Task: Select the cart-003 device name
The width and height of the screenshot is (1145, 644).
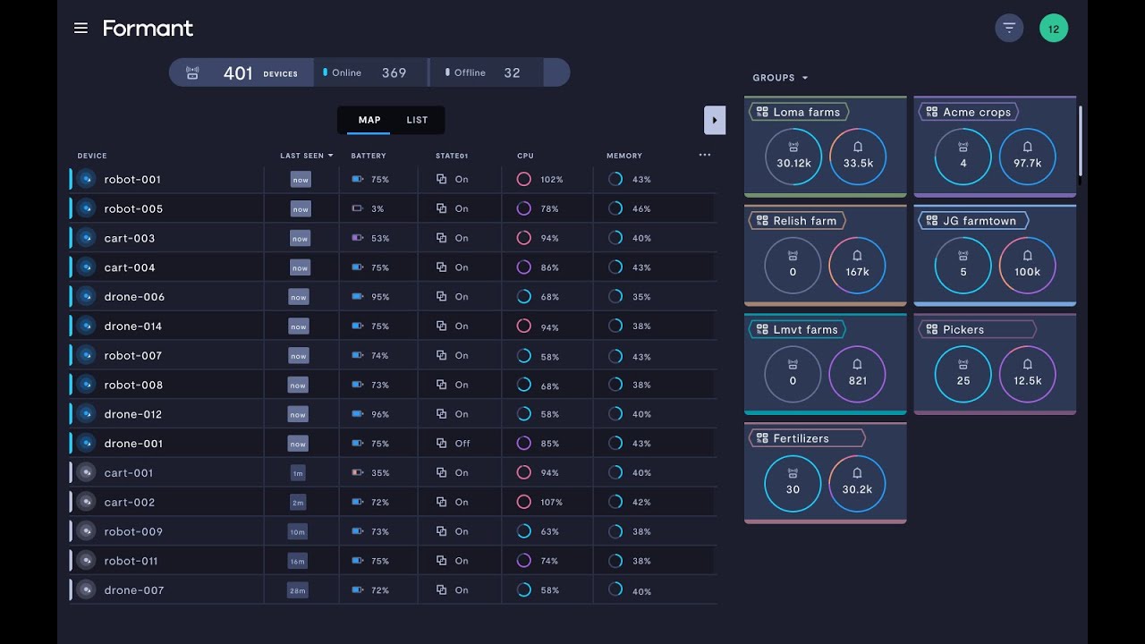Action: 130,238
